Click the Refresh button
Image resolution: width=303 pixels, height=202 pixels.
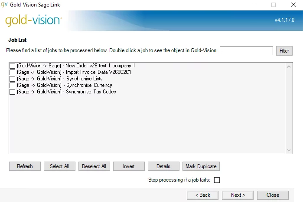click(25, 166)
